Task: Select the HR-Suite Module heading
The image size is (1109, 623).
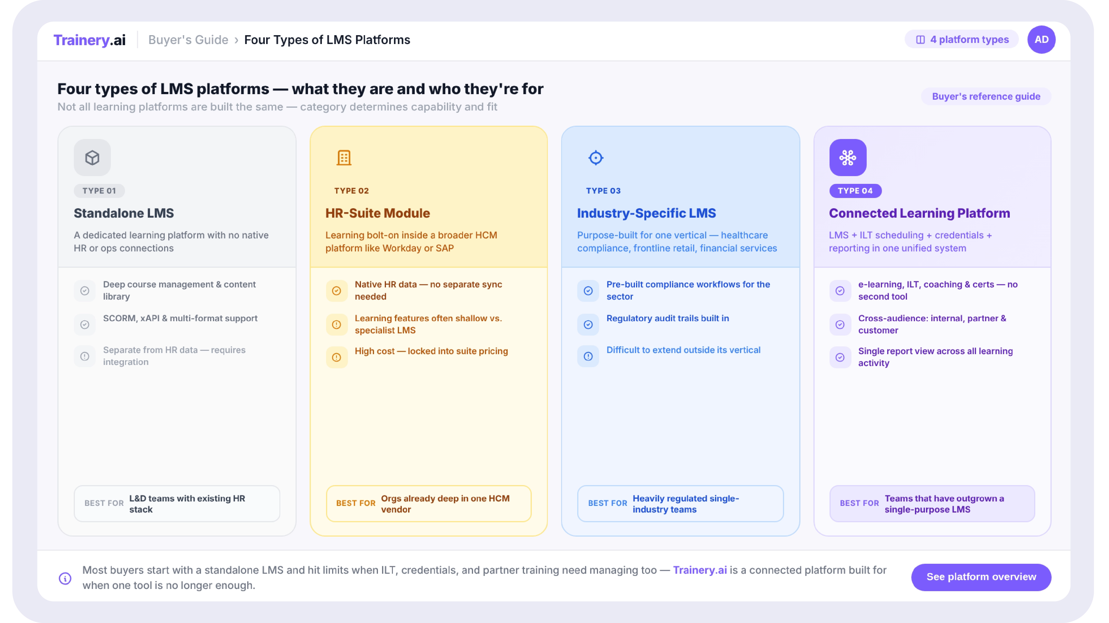Action: pyautogui.click(x=378, y=213)
